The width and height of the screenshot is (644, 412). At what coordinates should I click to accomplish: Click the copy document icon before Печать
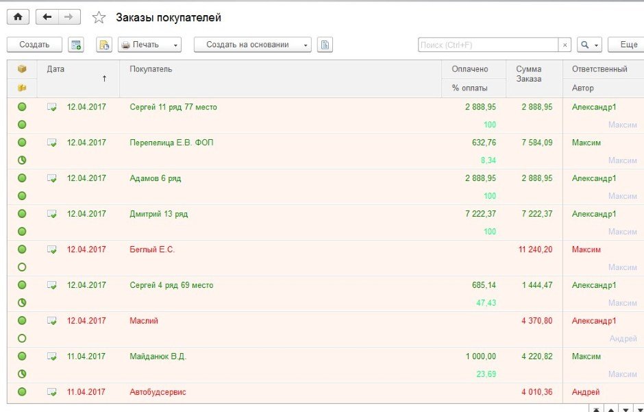pos(104,45)
